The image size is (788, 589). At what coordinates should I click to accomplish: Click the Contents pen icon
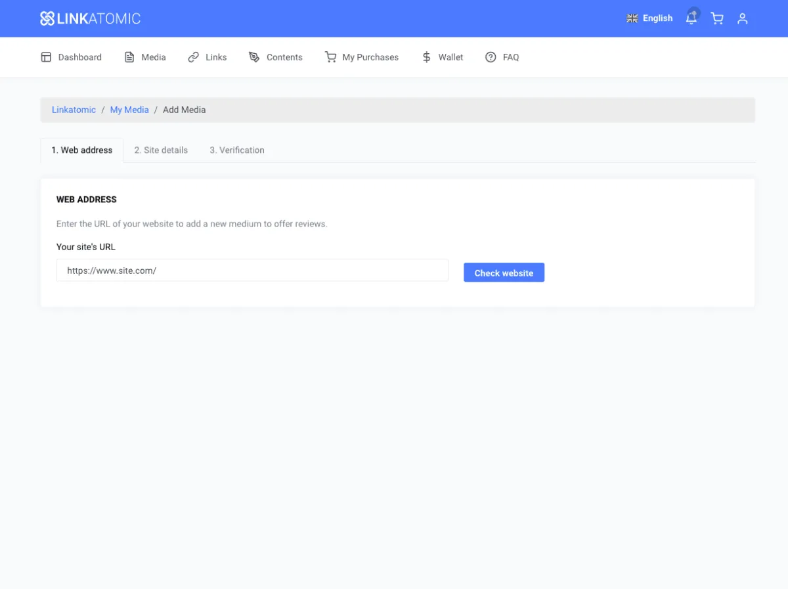click(x=254, y=57)
